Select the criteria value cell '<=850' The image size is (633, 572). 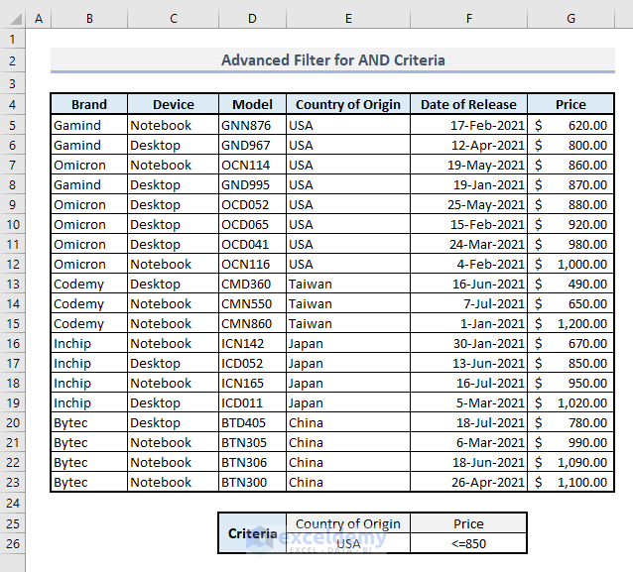tap(468, 543)
